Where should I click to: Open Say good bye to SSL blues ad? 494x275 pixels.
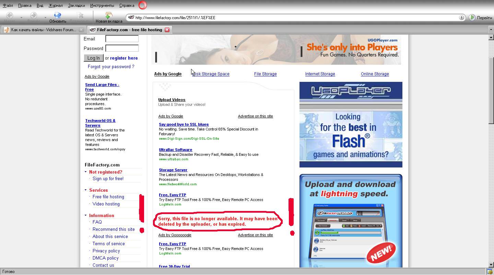[184, 125]
